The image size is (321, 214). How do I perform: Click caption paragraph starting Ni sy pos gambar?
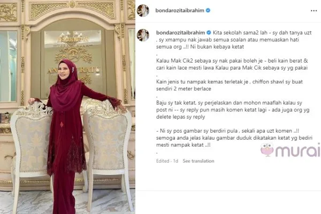pos(234,138)
